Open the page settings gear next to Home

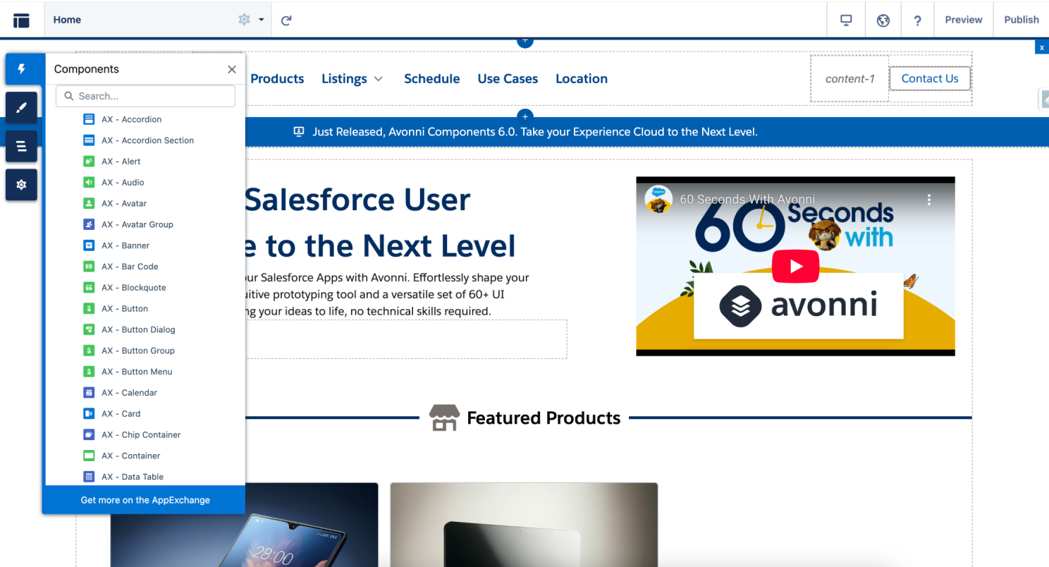(x=244, y=20)
